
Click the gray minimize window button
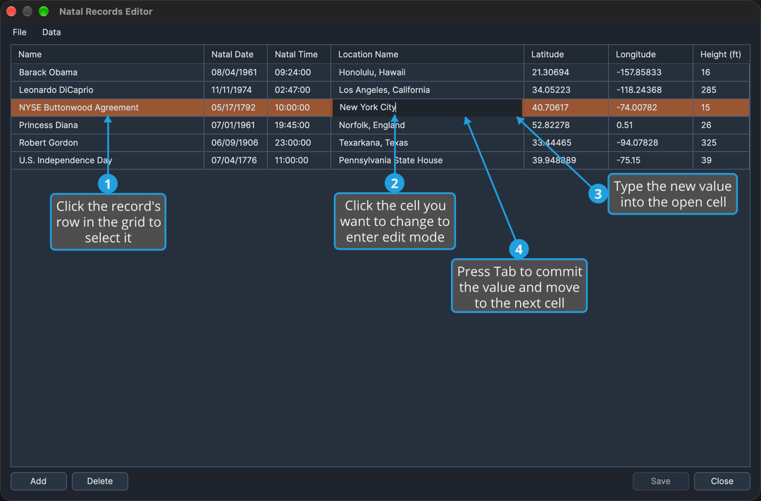coord(27,12)
